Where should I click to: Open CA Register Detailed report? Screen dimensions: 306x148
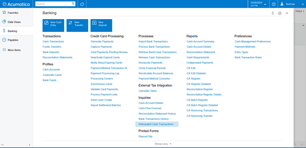point(199,84)
